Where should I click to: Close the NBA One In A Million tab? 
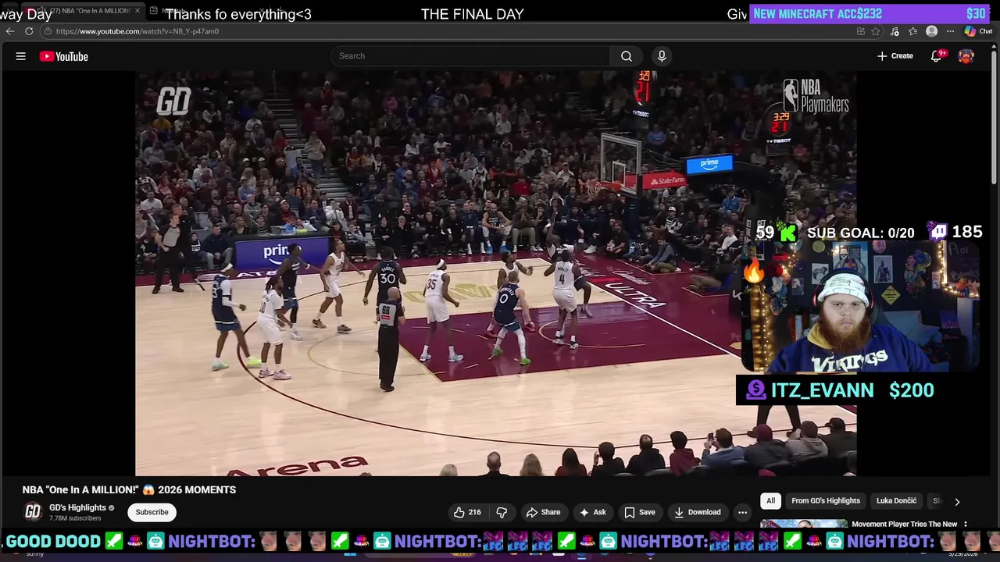pyautogui.click(x=137, y=11)
